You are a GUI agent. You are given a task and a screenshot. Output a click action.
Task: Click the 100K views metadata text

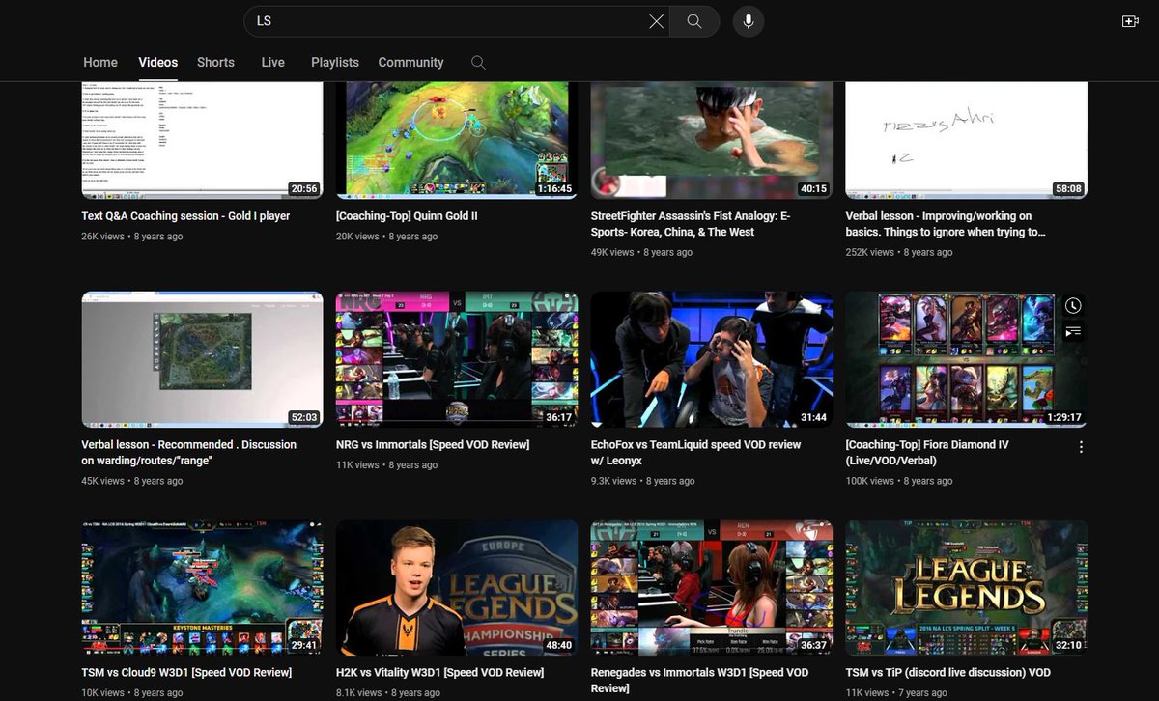coord(870,480)
